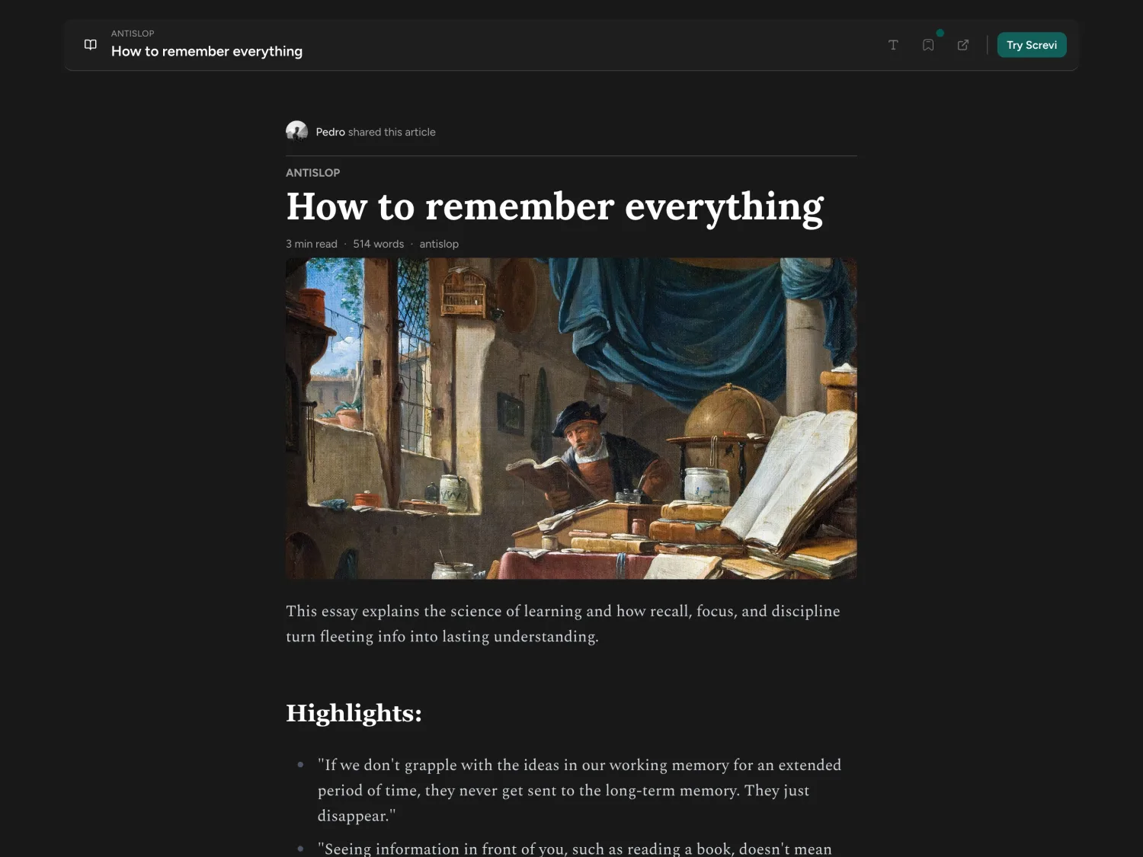This screenshot has width=1143, height=857.
Task: Click the '3 min read' metadata
Action: tap(312, 244)
